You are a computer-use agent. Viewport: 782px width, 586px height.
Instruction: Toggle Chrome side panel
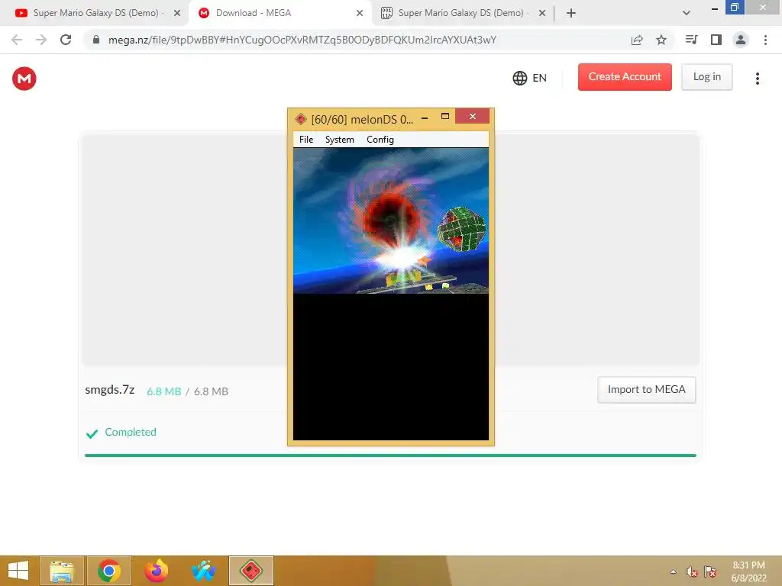coord(716,40)
